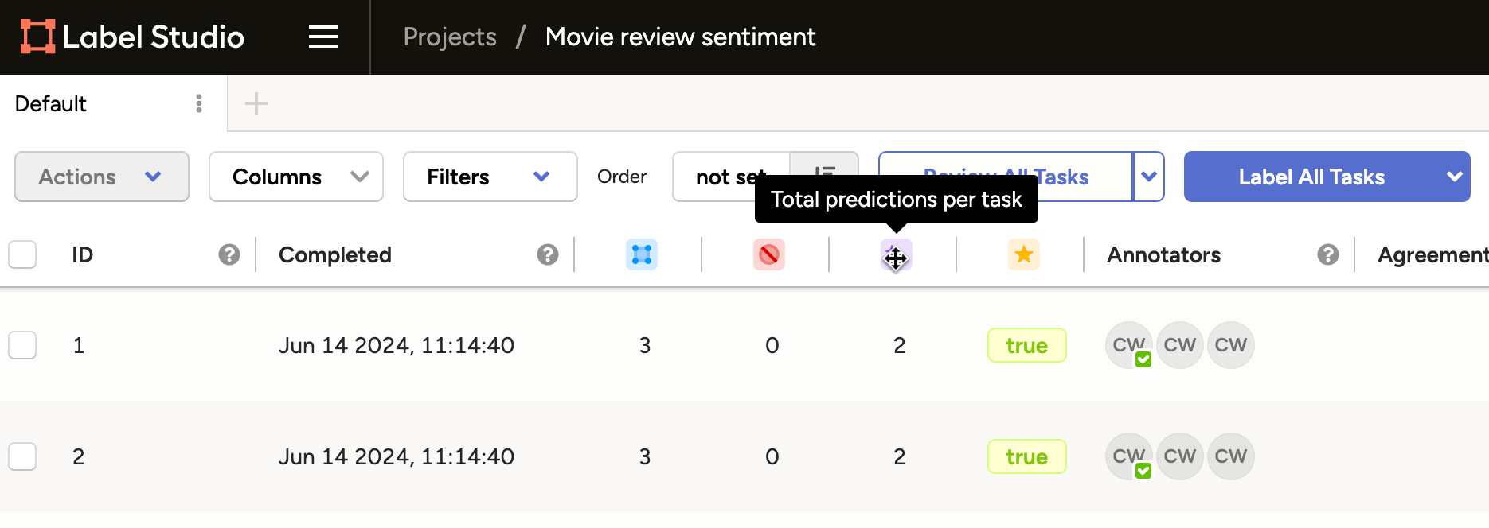The image size is (1489, 528).
Task: Click the total predictions per task icon
Action: click(896, 254)
